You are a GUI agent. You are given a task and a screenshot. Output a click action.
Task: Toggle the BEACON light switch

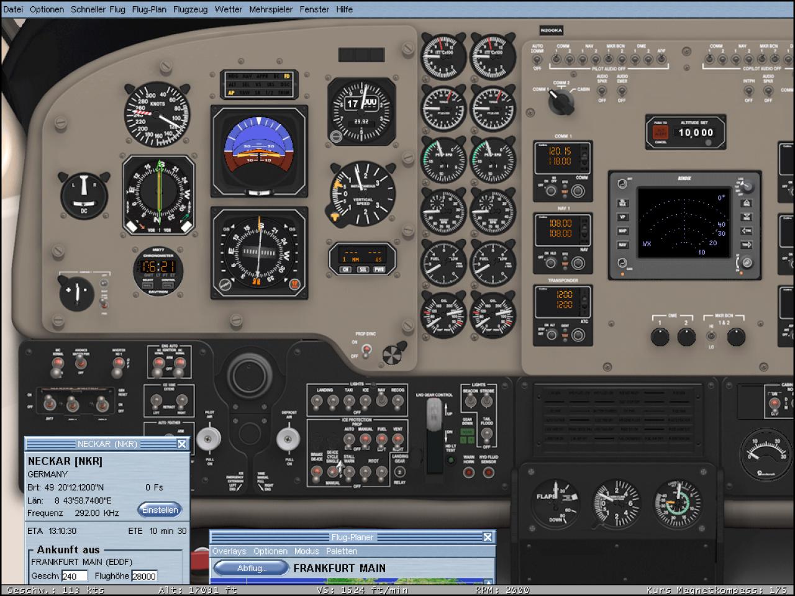[471, 402]
